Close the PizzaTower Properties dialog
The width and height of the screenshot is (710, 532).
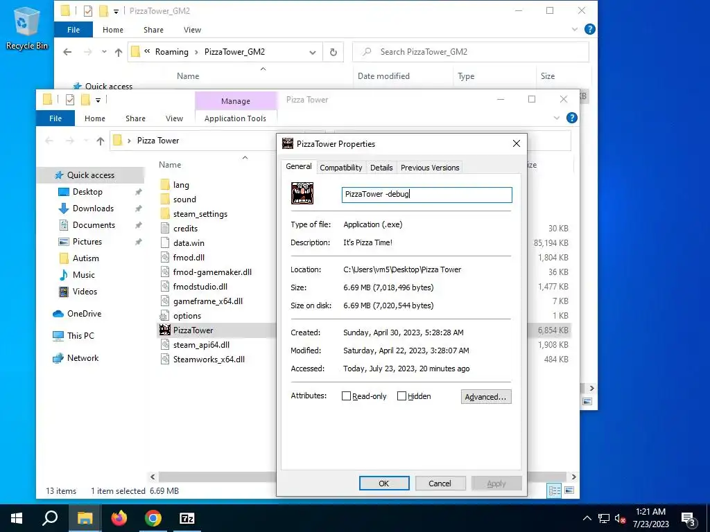click(x=516, y=143)
